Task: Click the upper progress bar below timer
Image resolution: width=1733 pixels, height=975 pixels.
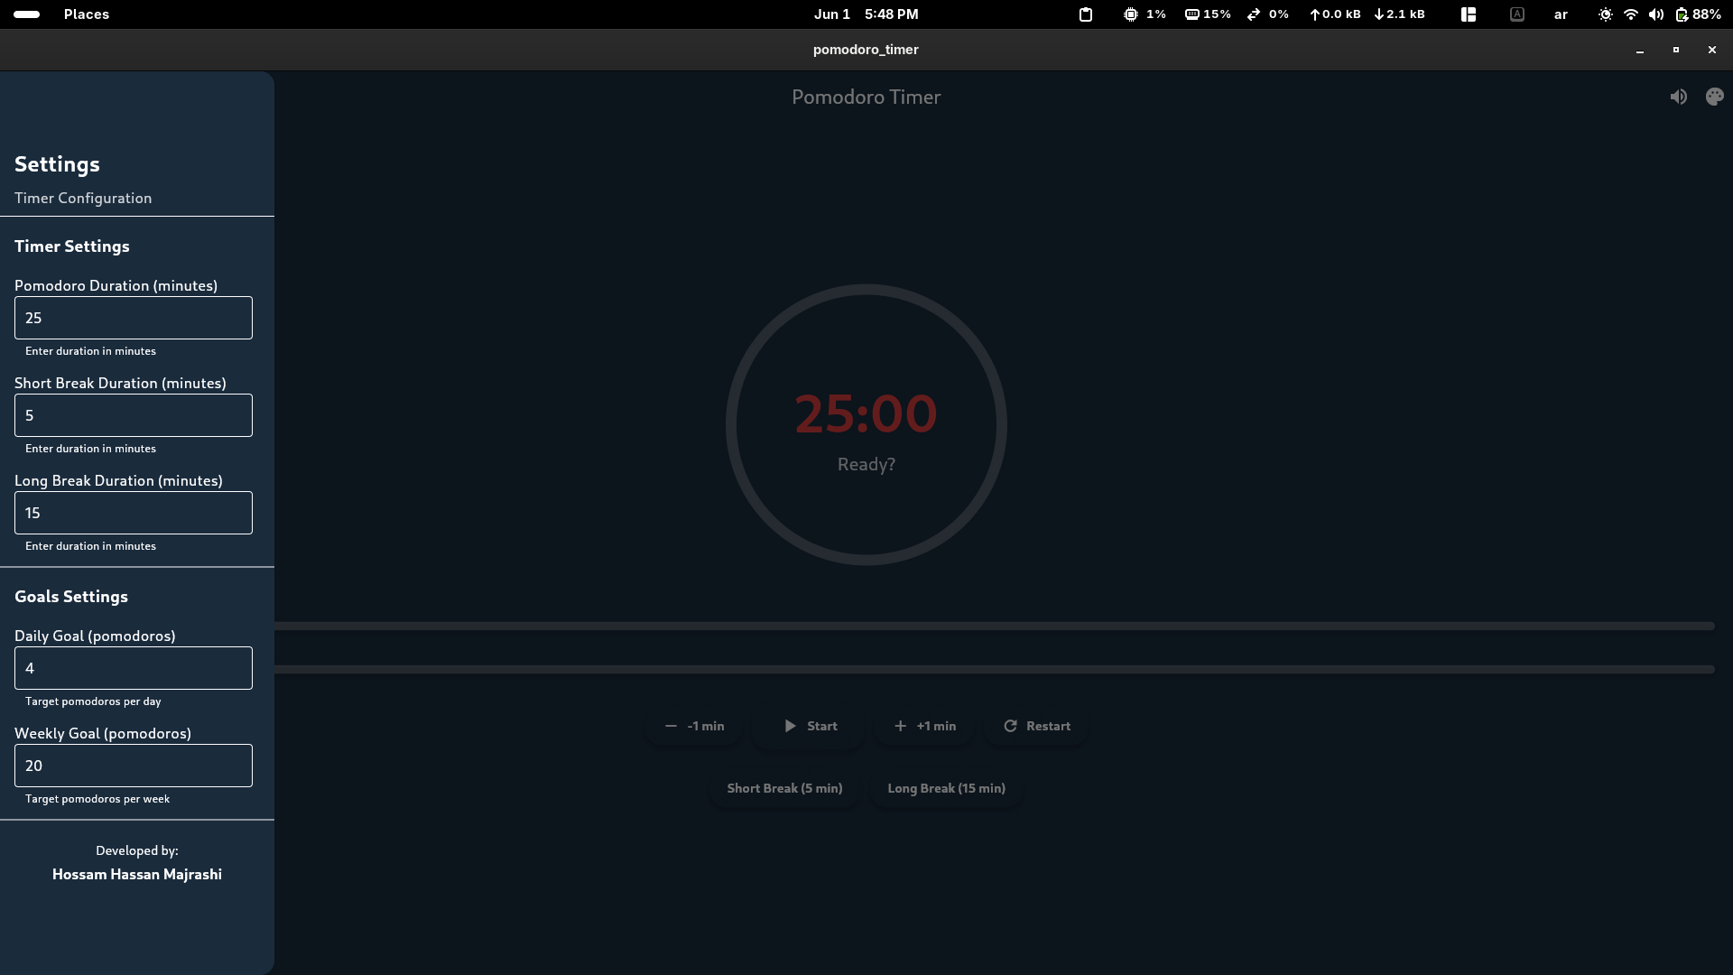Action: pos(994,626)
